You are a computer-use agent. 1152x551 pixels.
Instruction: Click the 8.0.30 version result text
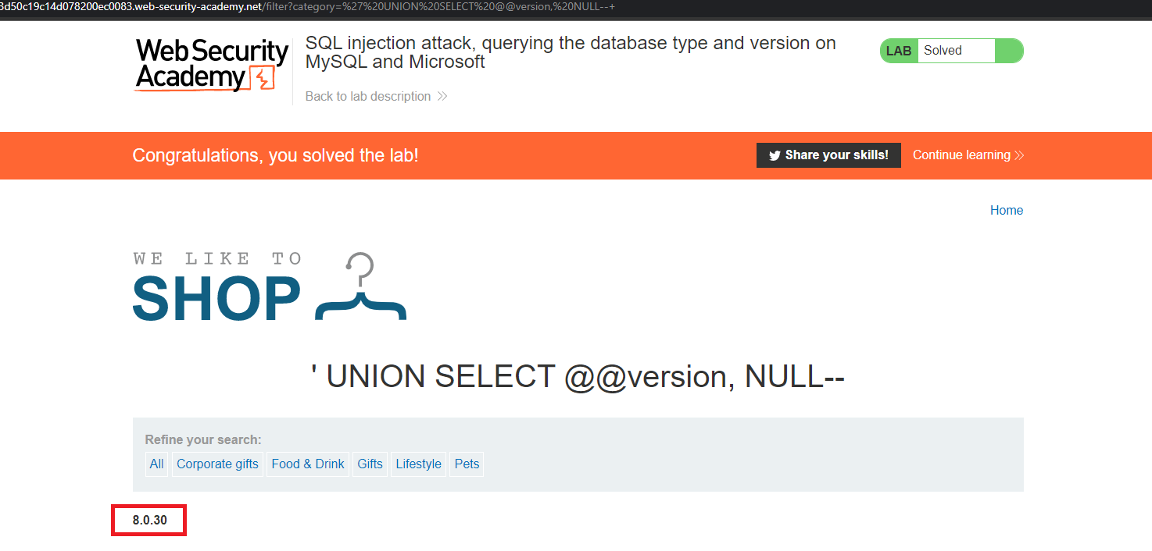pyautogui.click(x=149, y=520)
